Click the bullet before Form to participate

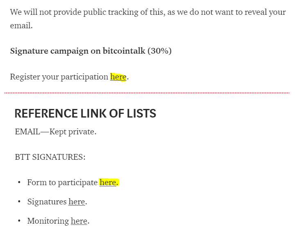pyautogui.click(x=19, y=183)
